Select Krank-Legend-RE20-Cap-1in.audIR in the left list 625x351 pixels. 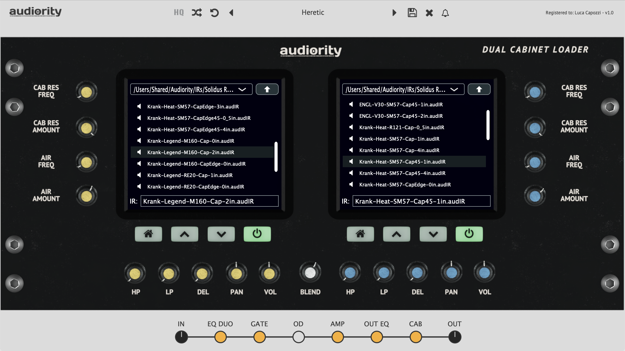[x=190, y=175]
